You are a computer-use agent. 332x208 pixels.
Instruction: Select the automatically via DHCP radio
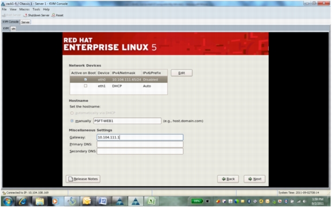click(72, 113)
